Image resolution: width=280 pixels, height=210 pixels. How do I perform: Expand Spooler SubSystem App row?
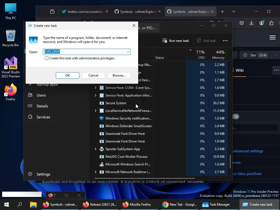pos(95,149)
